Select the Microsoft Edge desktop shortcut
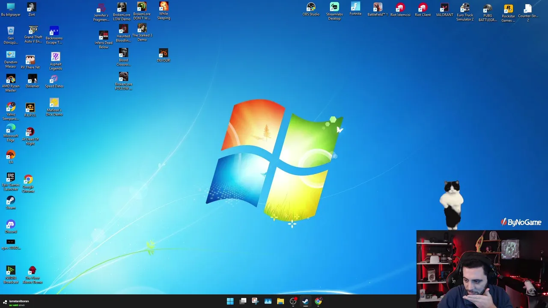Viewport: 548px width, 308px height. [11, 133]
